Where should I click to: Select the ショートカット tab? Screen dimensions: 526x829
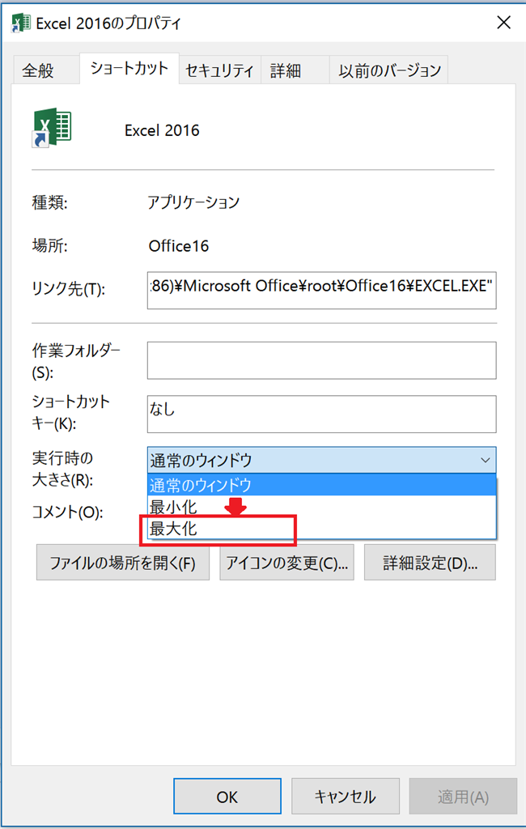tap(129, 68)
